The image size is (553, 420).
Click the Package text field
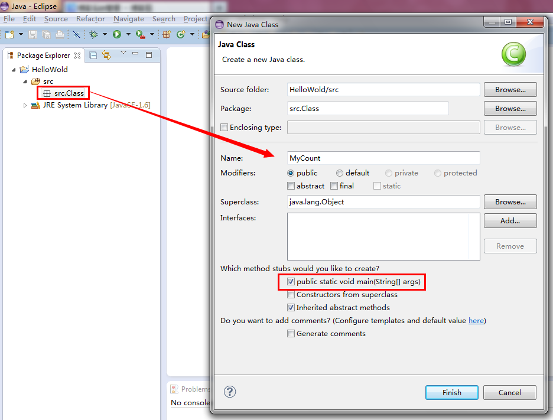[368, 109]
